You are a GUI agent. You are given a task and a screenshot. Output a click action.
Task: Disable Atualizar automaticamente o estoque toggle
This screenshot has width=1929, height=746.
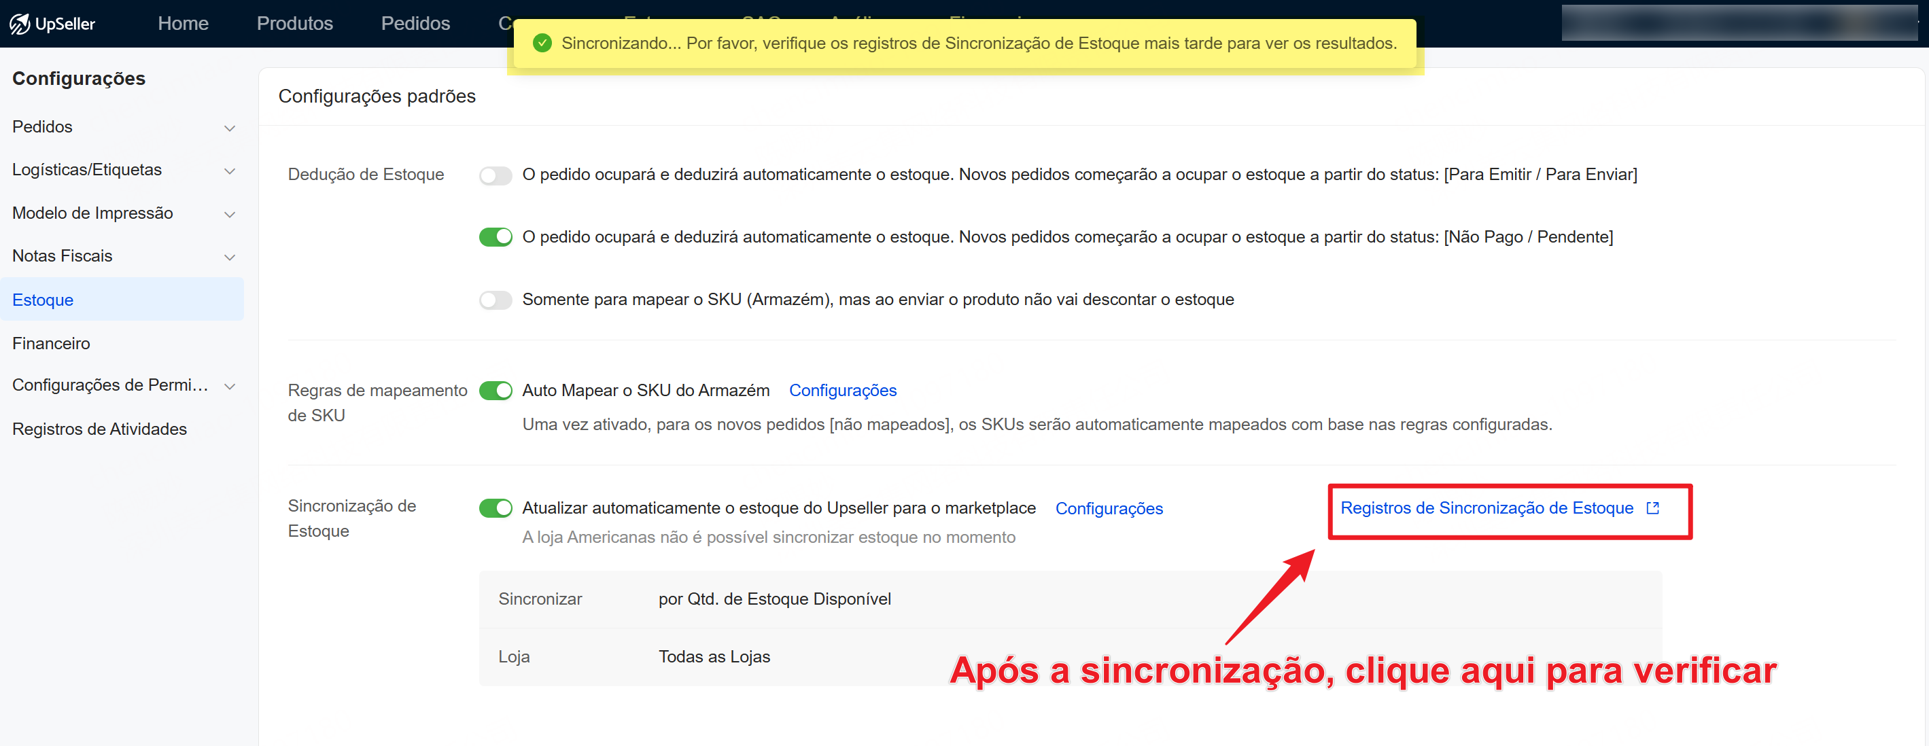coord(495,508)
